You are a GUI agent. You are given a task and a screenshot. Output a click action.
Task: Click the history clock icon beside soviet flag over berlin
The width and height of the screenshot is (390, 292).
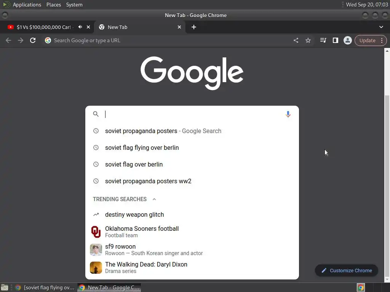tap(96, 164)
